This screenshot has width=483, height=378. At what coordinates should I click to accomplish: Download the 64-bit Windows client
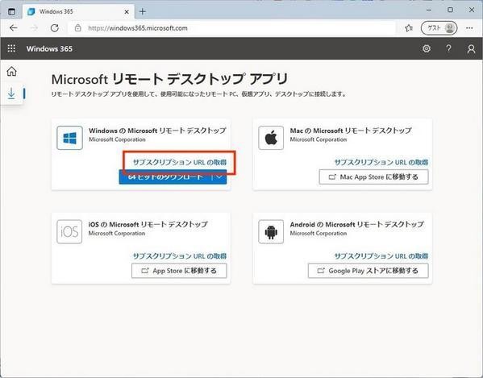(x=165, y=177)
